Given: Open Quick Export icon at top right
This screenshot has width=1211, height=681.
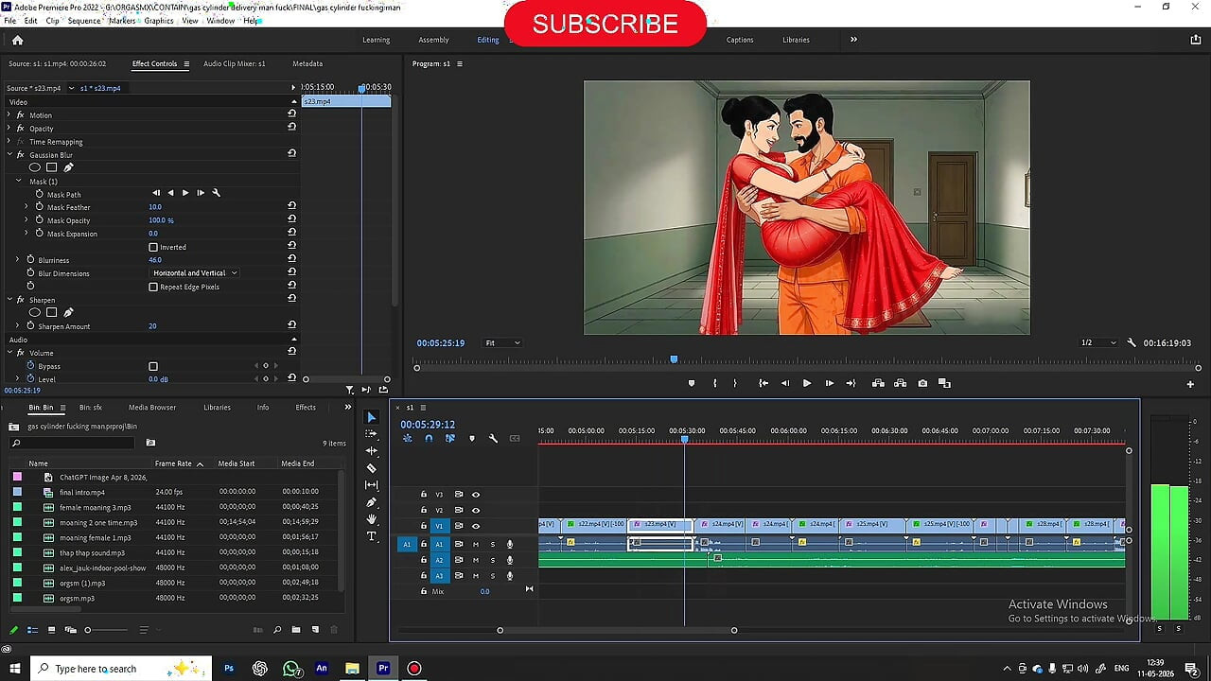Looking at the screenshot, I should (1196, 40).
